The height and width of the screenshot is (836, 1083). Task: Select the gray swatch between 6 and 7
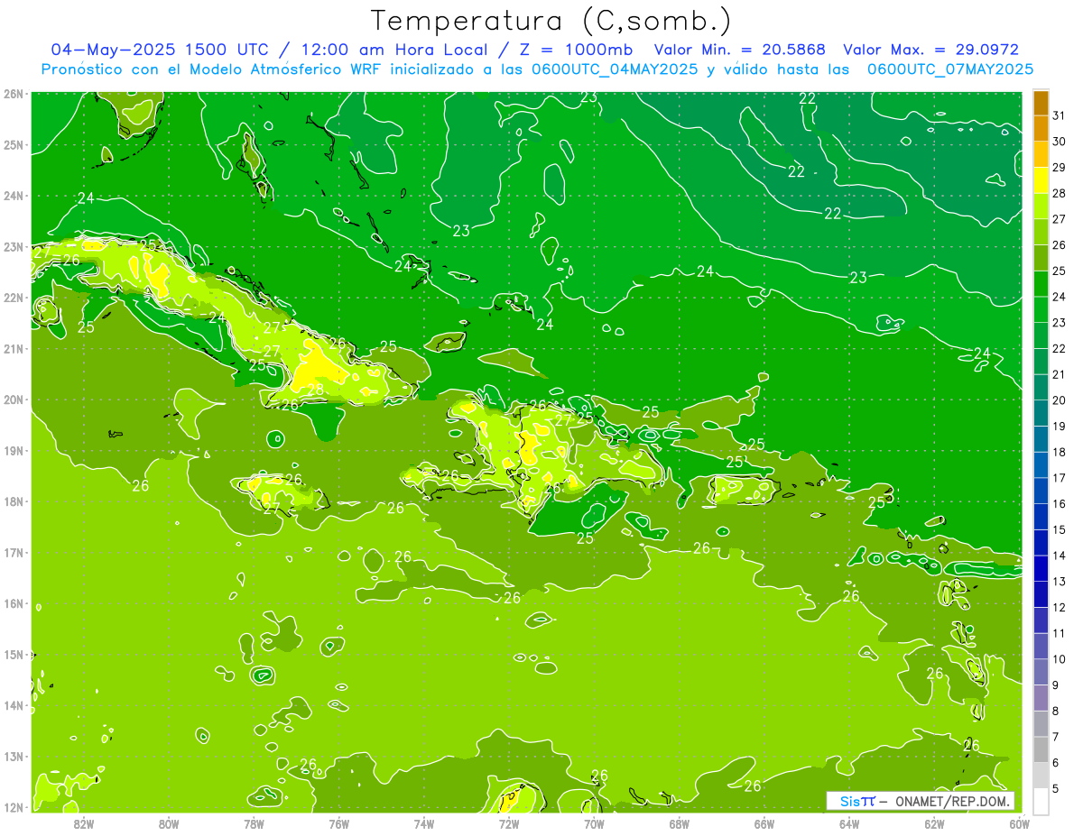coord(1041,749)
